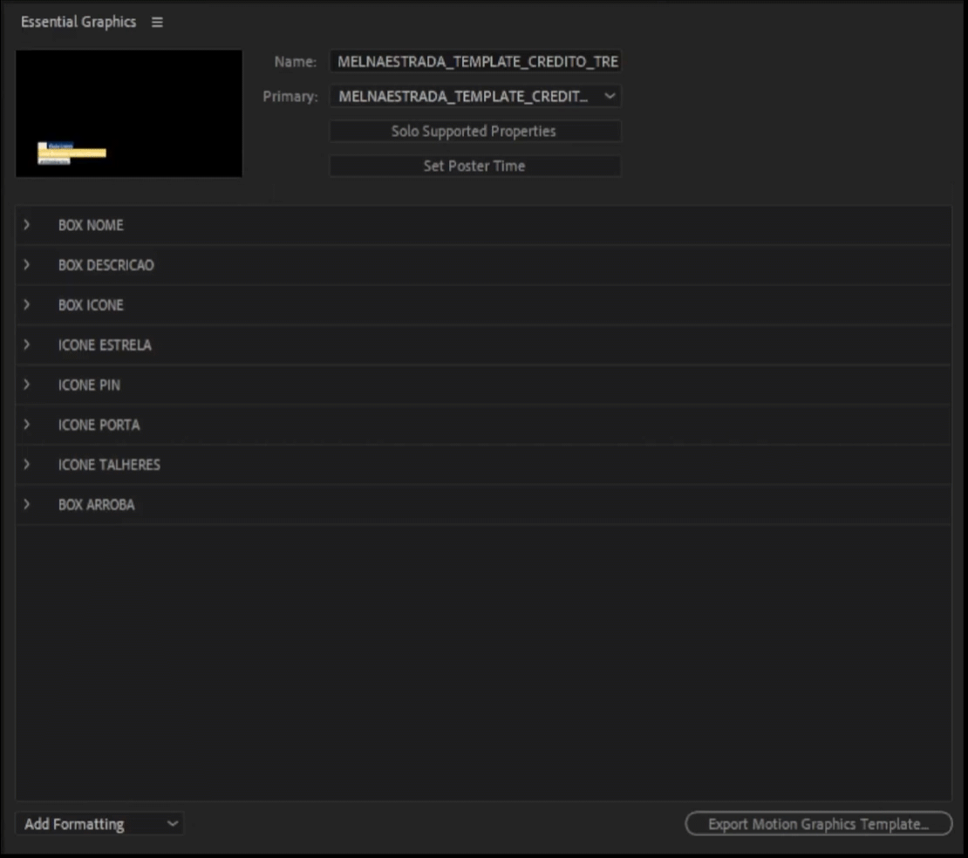Open the Essential Graphics panel menu icon
Screen dimensions: 968x858
(x=158, y=22)
